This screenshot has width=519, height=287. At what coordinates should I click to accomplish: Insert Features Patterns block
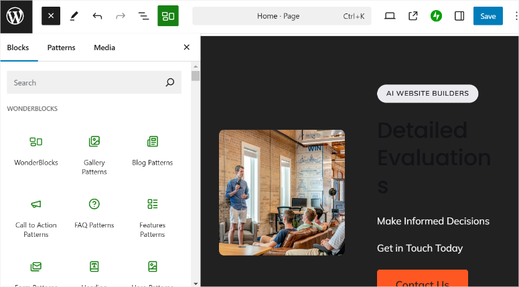click(x=153, y=217)
